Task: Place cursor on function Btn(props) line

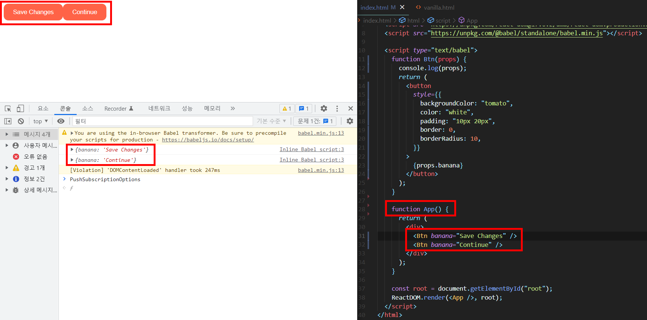Action: pyautogui.click(x=429, y=59)
